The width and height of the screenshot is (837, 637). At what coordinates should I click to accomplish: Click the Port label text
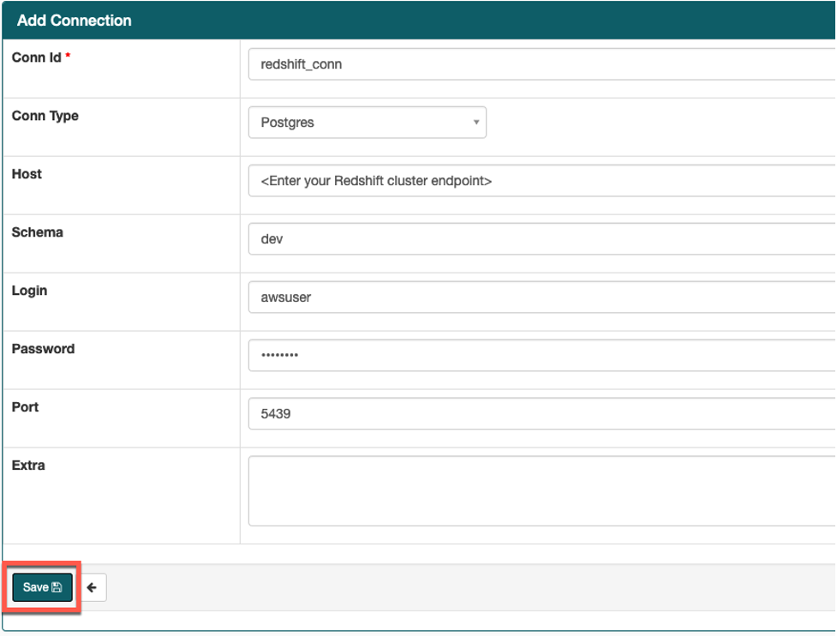coord(25,407)
